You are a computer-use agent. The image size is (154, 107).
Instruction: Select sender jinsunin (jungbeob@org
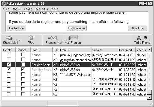[x=75, y=55]
